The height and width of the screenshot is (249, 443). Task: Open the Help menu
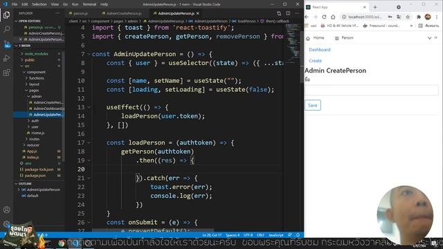tap(105, 4)
